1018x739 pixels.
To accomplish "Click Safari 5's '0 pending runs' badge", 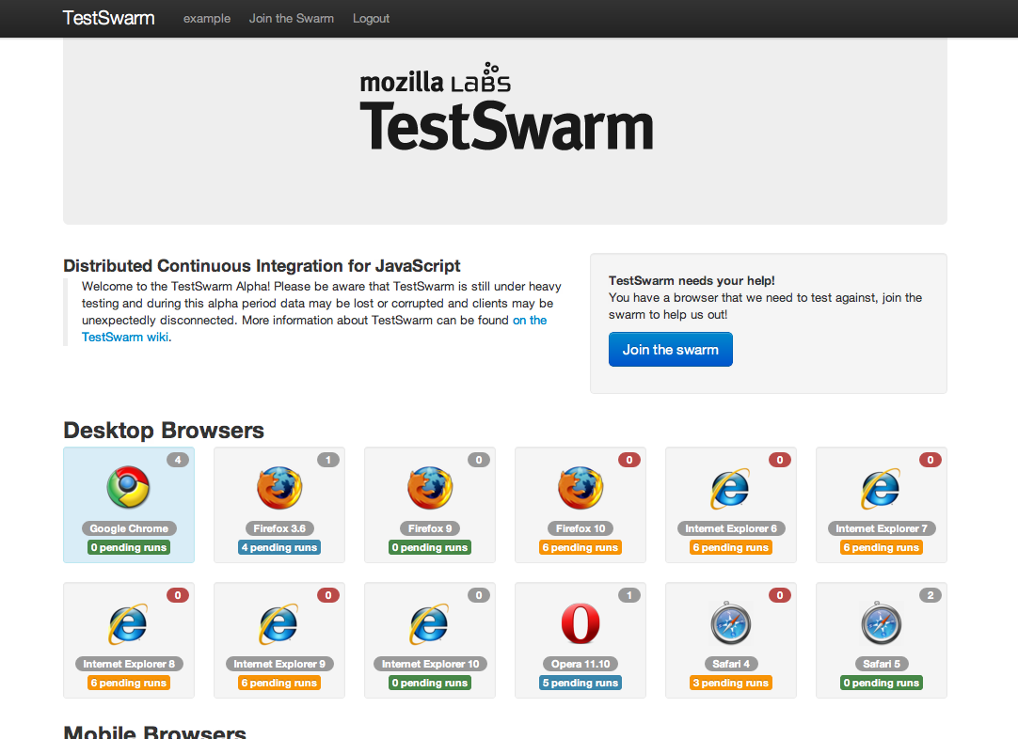I will tap(882, 683).
